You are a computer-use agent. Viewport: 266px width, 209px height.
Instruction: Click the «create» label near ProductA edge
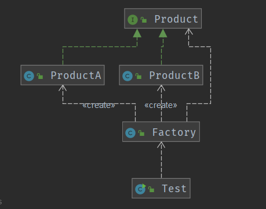[99, 106]
